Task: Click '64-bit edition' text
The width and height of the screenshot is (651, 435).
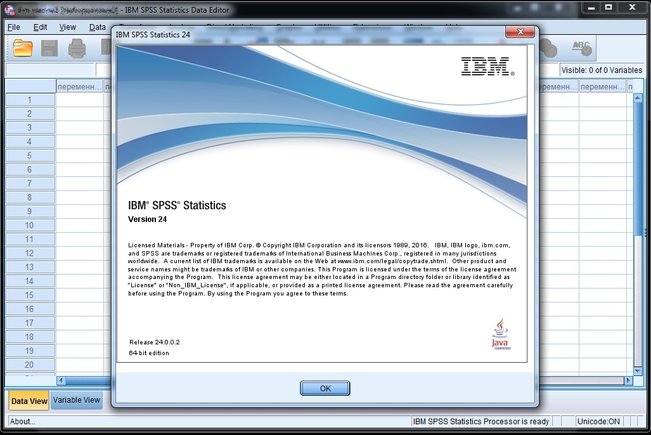Action: coord(149,353)
